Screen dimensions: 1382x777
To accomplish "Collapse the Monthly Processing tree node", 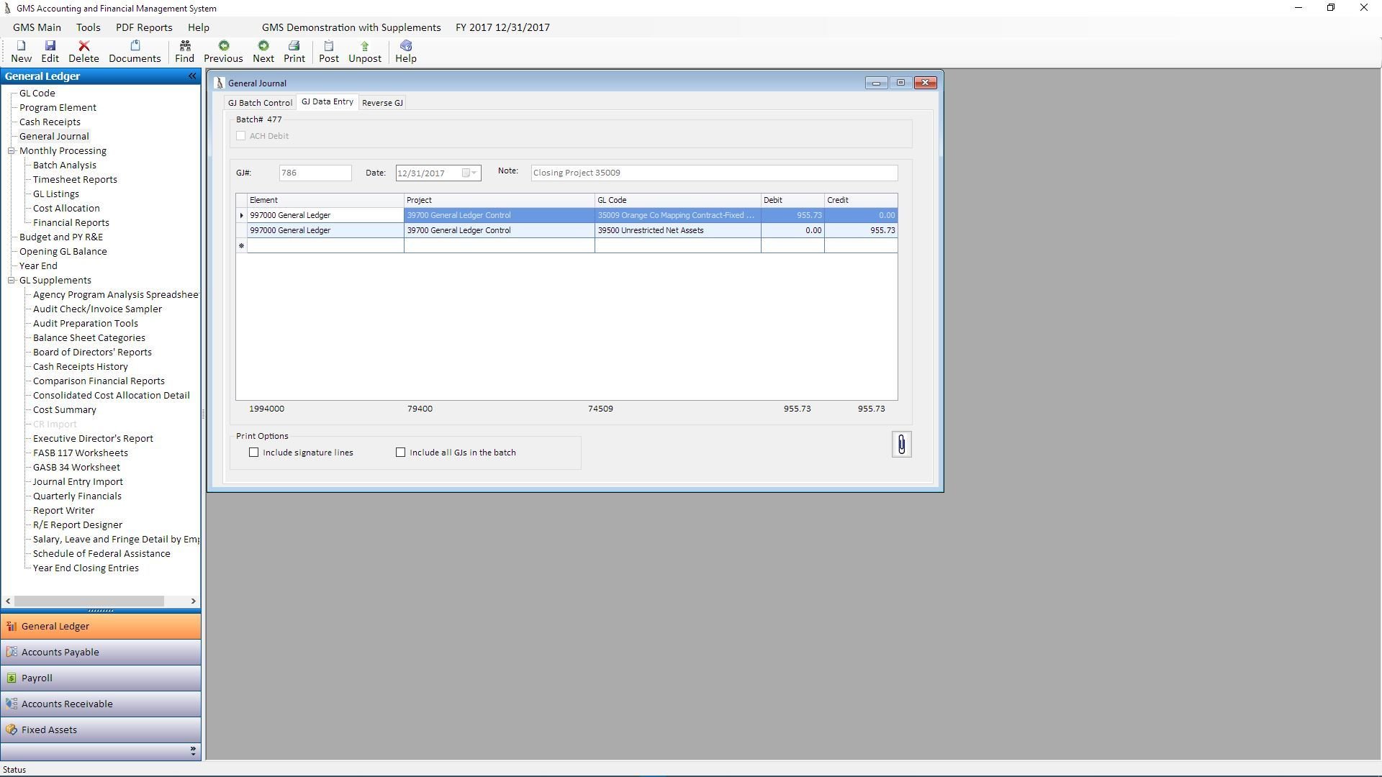I will pos(12,151).
